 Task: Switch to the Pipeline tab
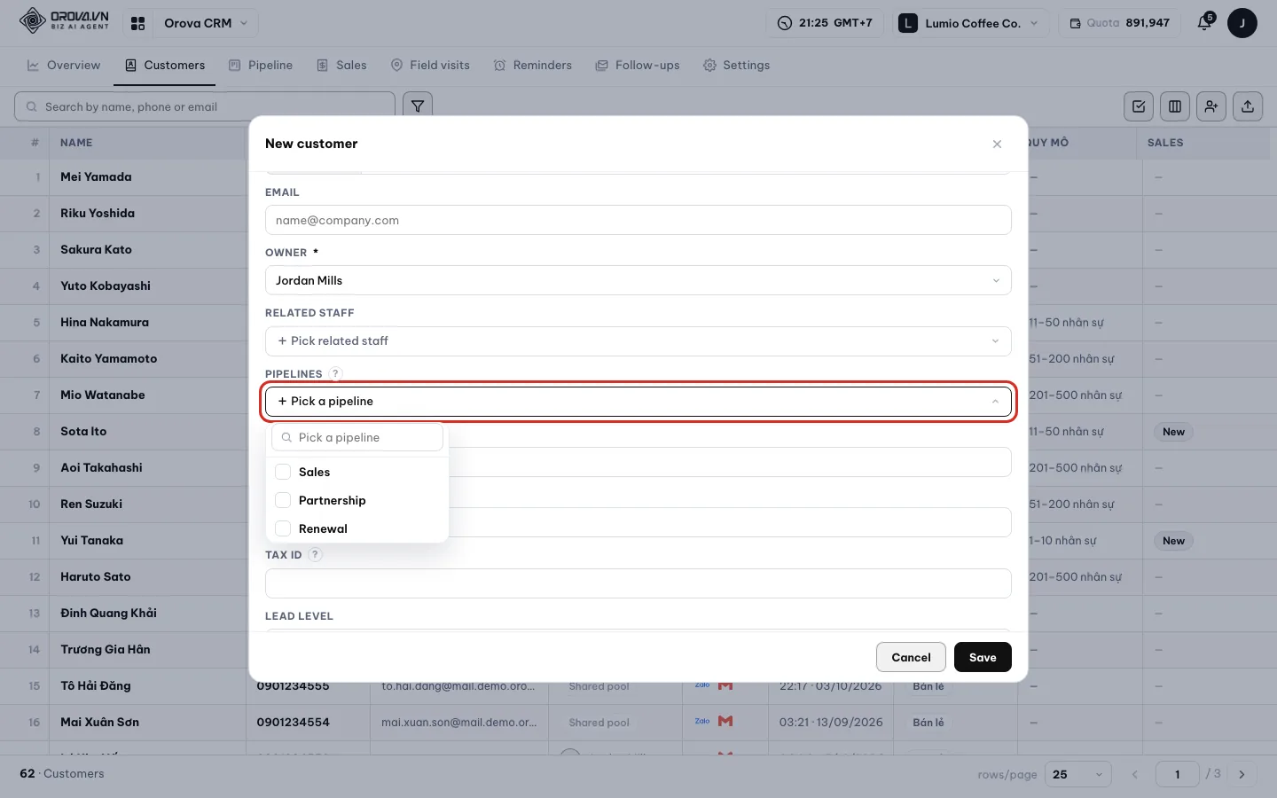(261, 65)
